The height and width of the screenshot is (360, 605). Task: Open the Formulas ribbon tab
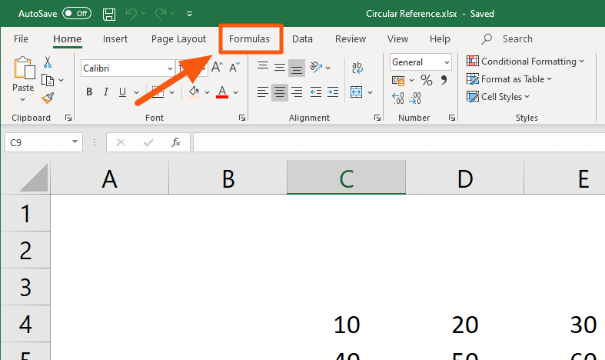[x=250, y=39]
